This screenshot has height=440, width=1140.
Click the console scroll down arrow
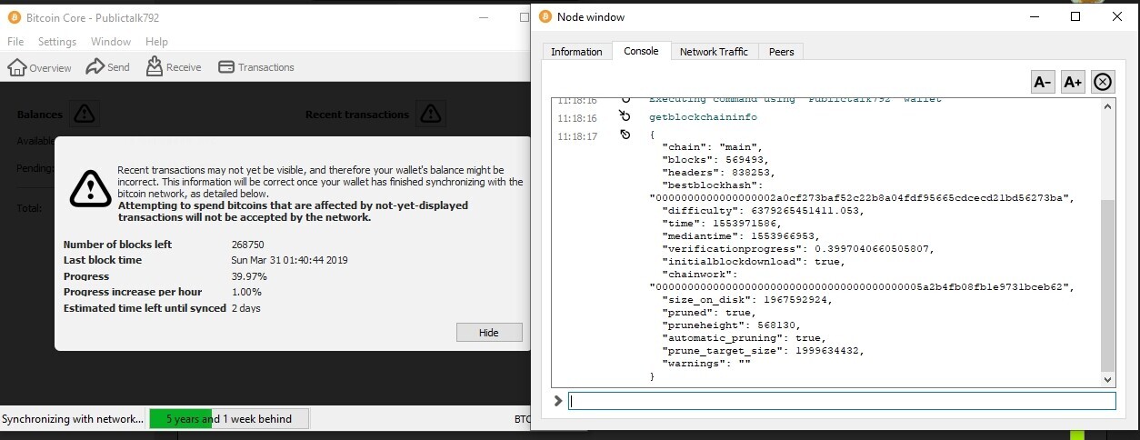click(x=1107, y=380)
